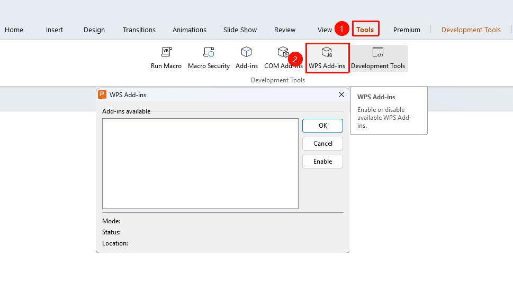Click the WPS Add-ins dialog title icon
513x284 pixels.
tap(102, 94)
